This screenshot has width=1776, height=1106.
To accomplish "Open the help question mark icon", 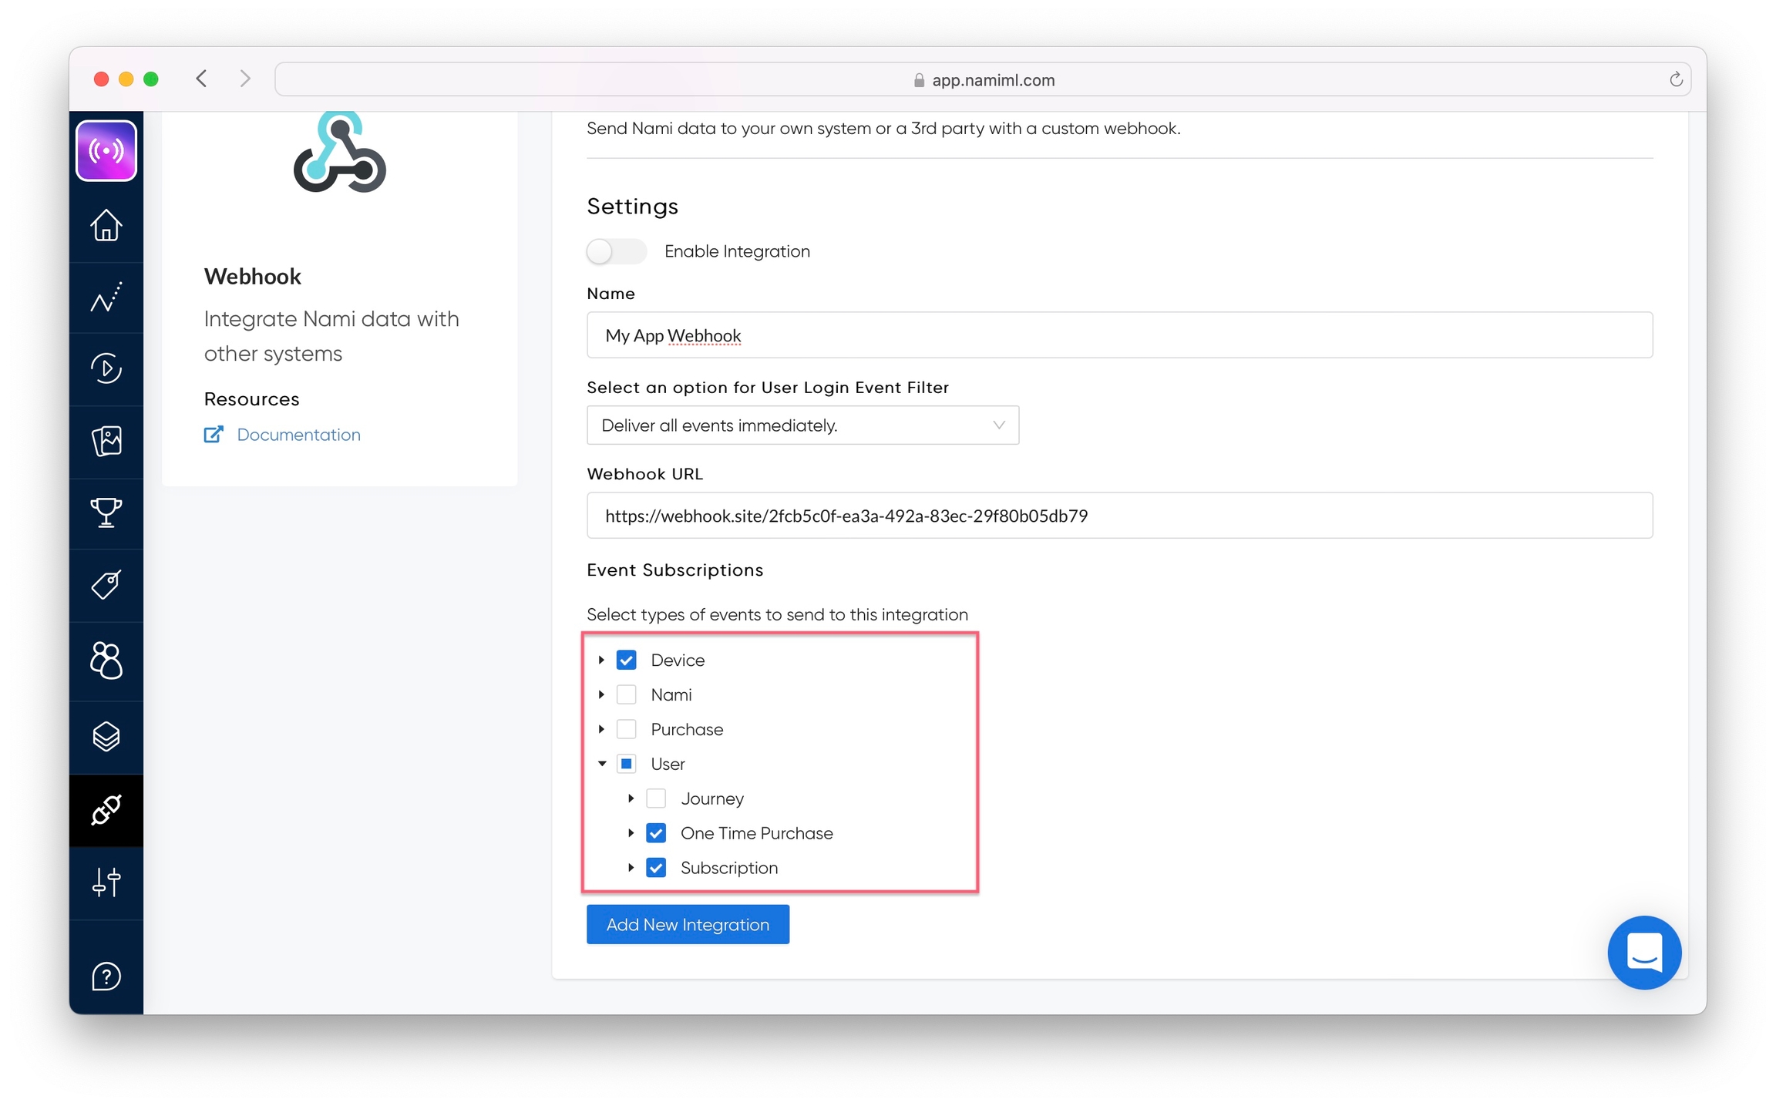I will pos(106,977).
